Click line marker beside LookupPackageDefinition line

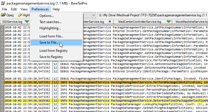click(2, 104)
